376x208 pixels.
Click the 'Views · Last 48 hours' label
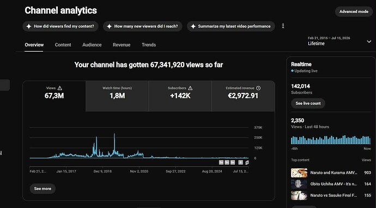[310, 127]
